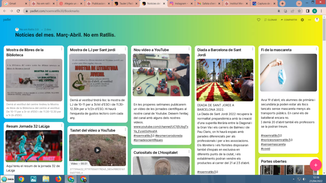The height and width of the screenshot is (183, 326).
Task: Open the padlet three-dot more menu
Action: coord(309,20)
